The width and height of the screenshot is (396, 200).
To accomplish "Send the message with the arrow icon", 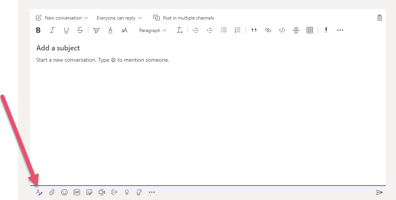I will coord(379,192).
